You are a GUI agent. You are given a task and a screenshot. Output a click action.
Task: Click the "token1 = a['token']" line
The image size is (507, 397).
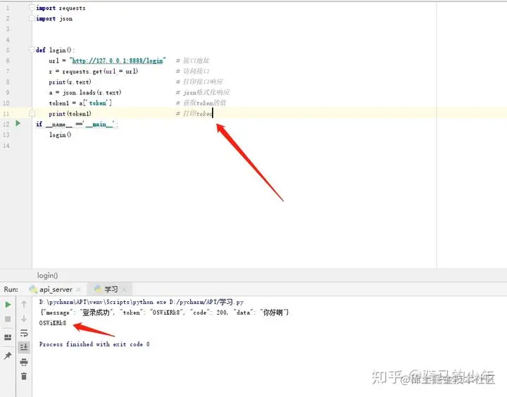[x=80, y=103]
